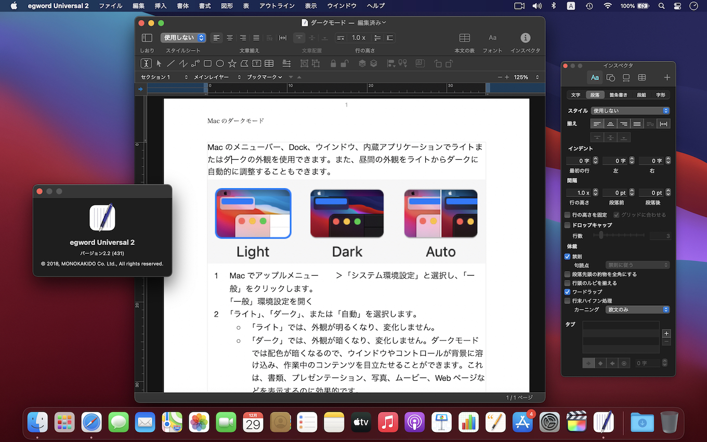The height and width of the screenshot is (442, 707).
Task: Open the shape tab in Inspector
Action: pos(611,77)
